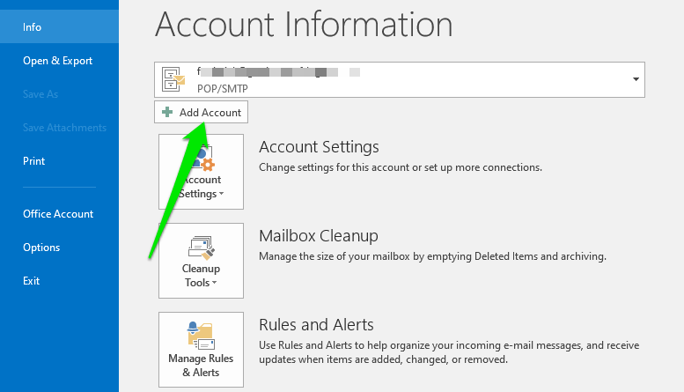Click the POP/SMTP mailbox account icon
The width and height of the screenshot is (684, 392).
[173, 79]
